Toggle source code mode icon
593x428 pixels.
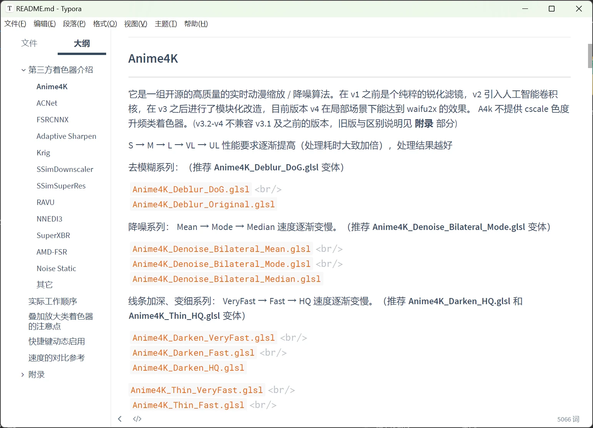(x=137, y=419)
